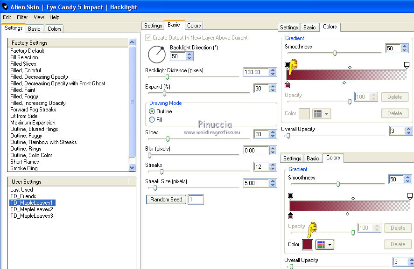Select Short Flames preset
Viewport: 414px width, 269px height.
[x=25, y=162]
